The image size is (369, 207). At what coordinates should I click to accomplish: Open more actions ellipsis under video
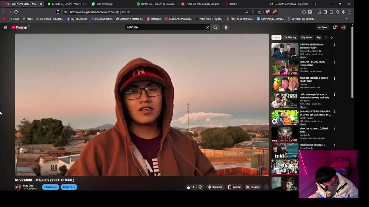pyautogui.click(x=266, y=187)
